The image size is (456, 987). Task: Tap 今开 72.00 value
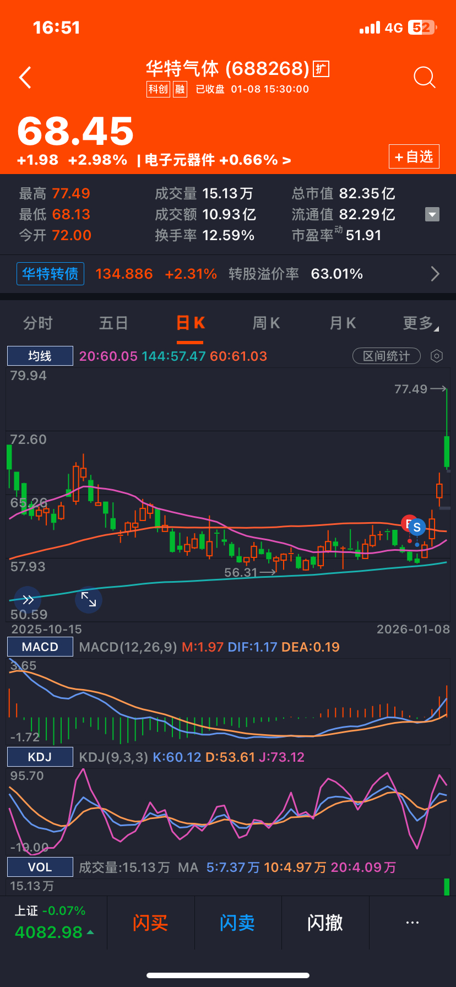point(72,235)
